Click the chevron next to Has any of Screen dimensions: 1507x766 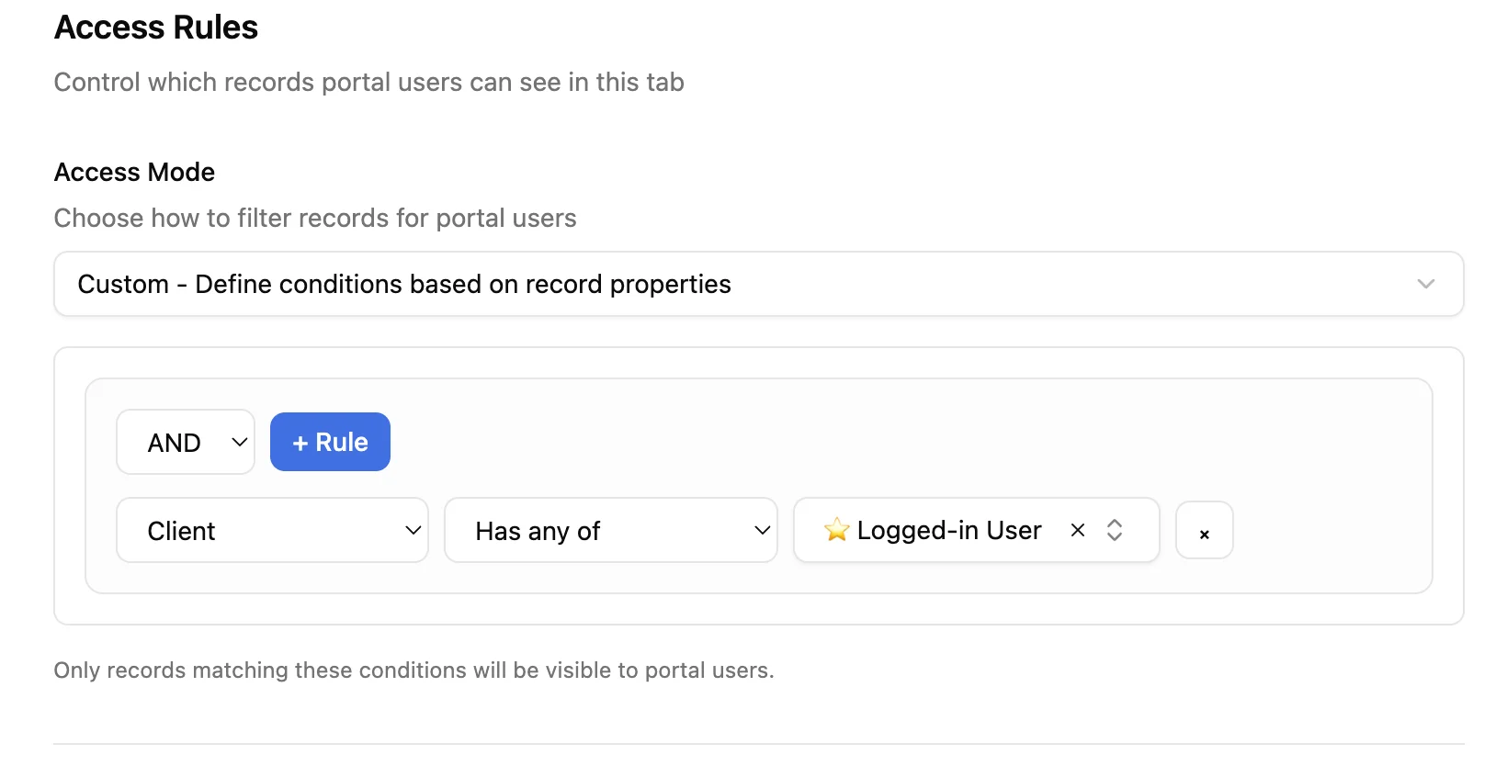pos(762,530)
